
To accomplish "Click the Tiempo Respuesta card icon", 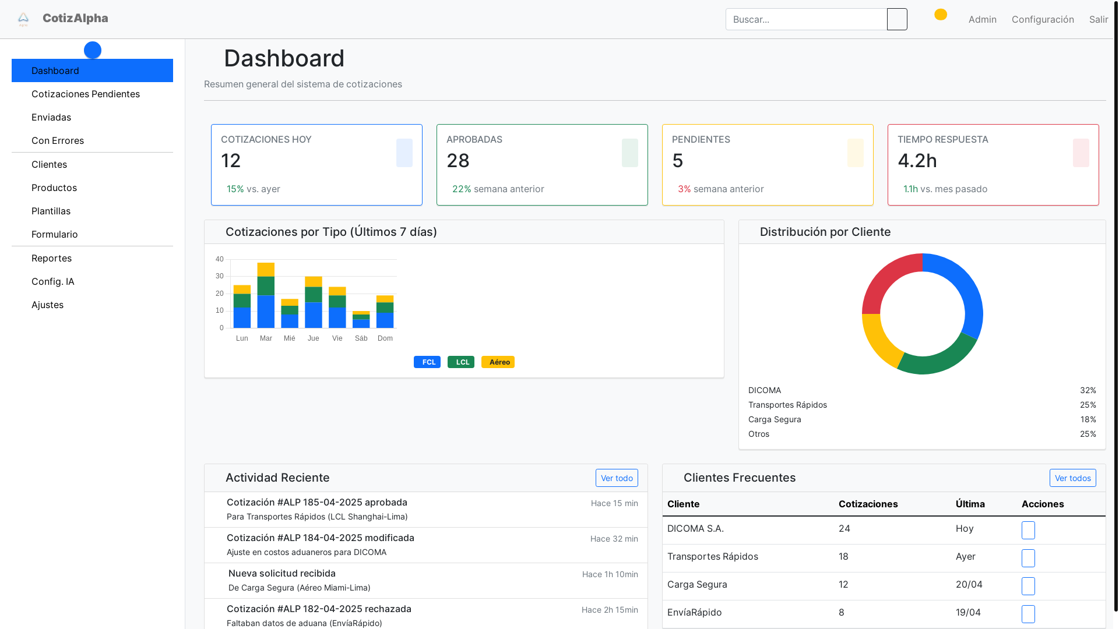I will (1081, 153).
